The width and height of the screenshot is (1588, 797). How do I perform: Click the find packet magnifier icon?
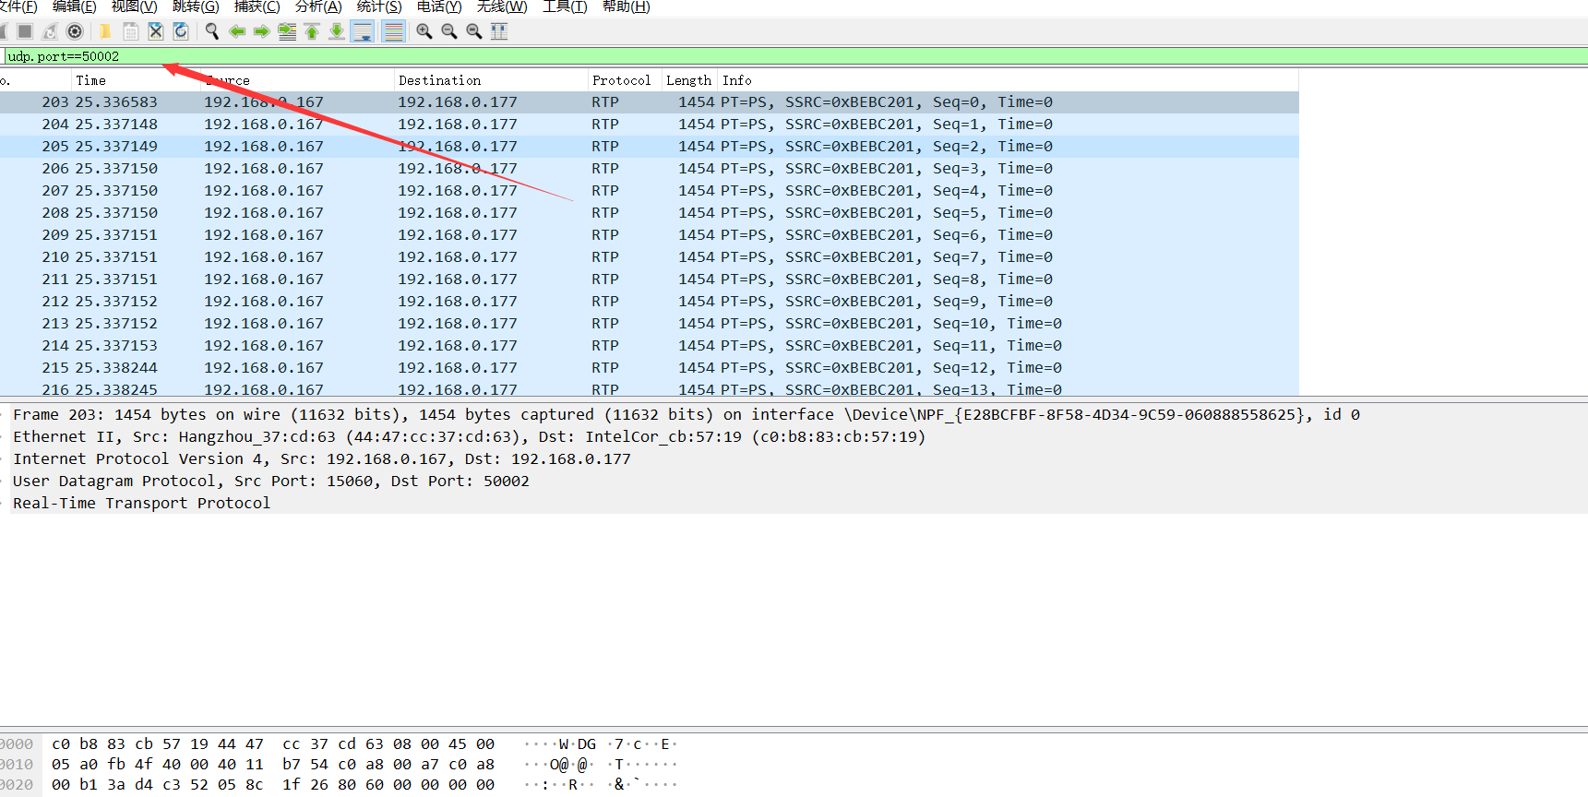[211, 31]
